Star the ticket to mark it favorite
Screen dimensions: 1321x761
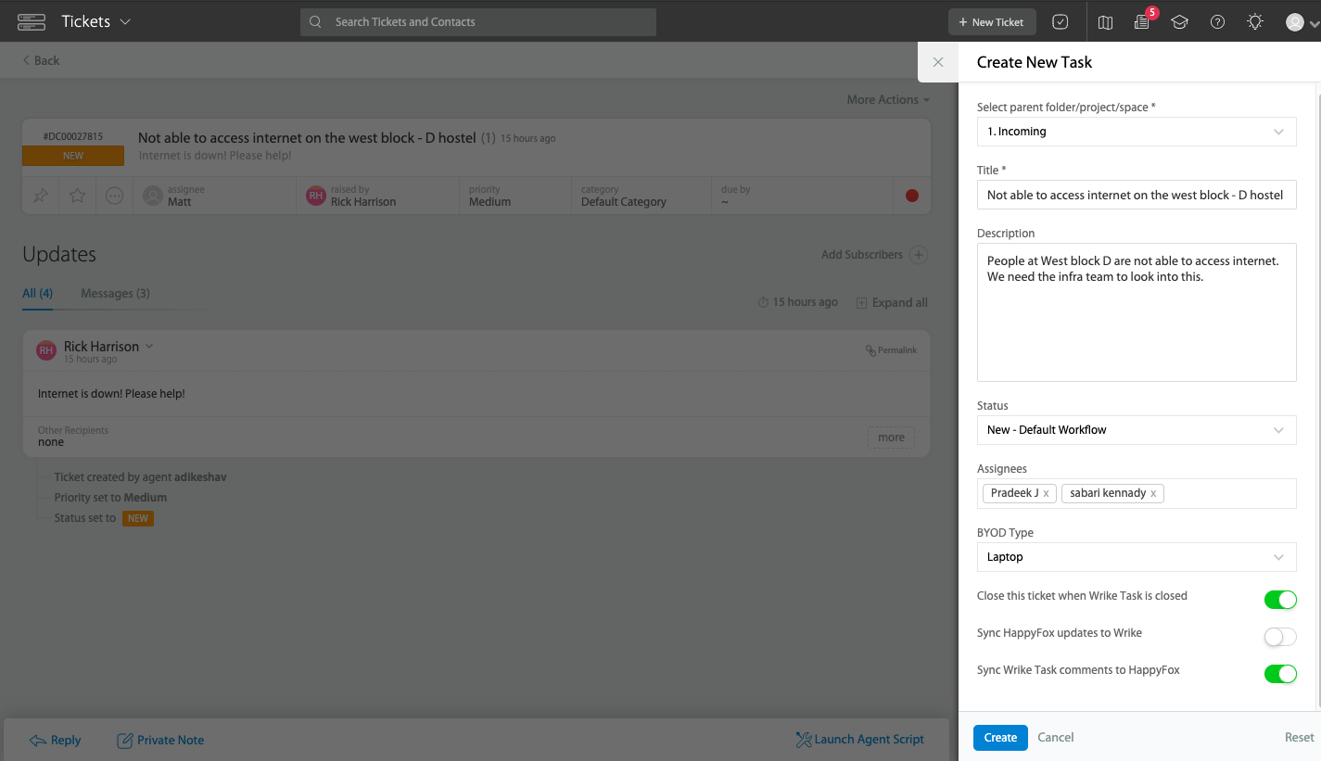click(77, 195)
